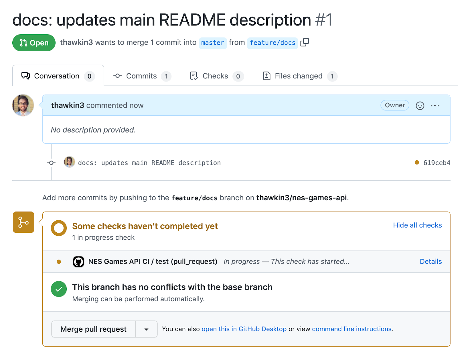Open the comment options ellipsis menu
This screenshot has width=458, height=352.
[x=435, y=106]
